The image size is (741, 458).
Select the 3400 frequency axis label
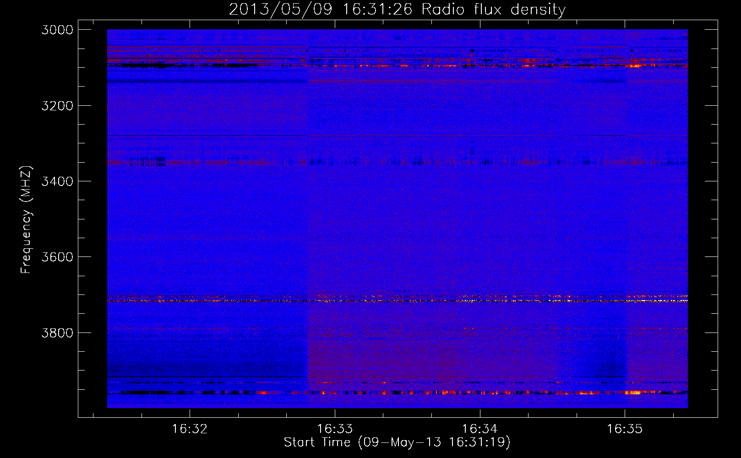pos(57,181)
